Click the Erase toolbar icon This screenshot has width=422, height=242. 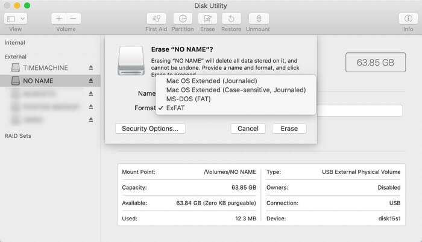(207, 19)
